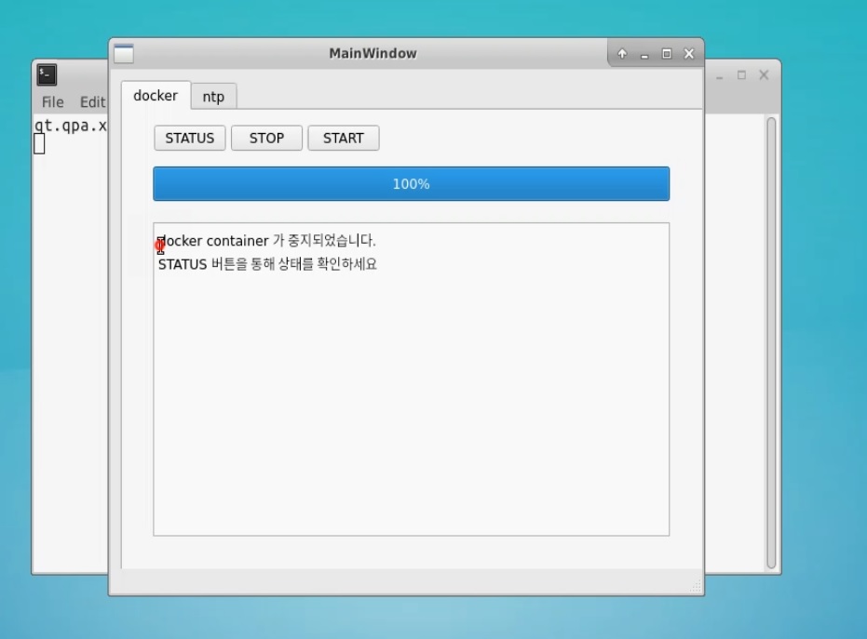Maximize the background terminal window
This screenshot has height=639, width=867.
(741, 75)
